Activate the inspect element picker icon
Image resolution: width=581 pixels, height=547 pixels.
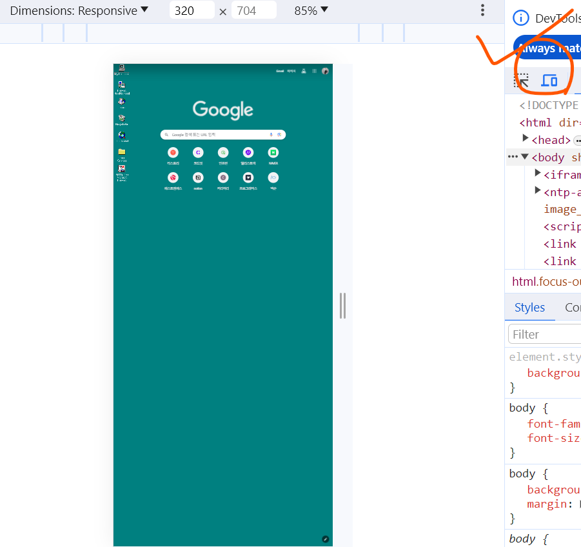pos(521,80)
